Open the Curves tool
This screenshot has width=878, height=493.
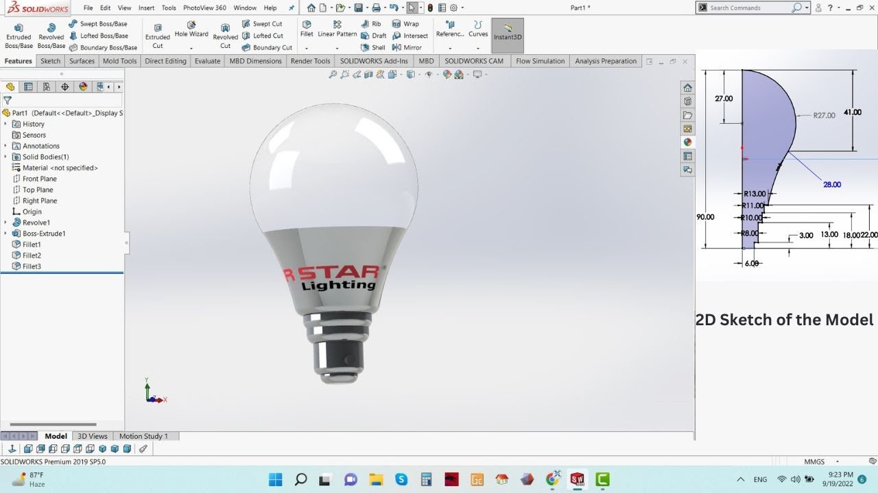(478, 29)
